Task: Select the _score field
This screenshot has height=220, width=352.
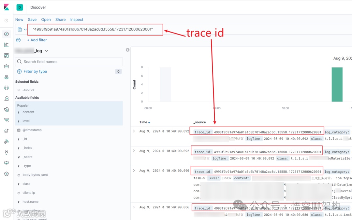Action: click(27, 157)
